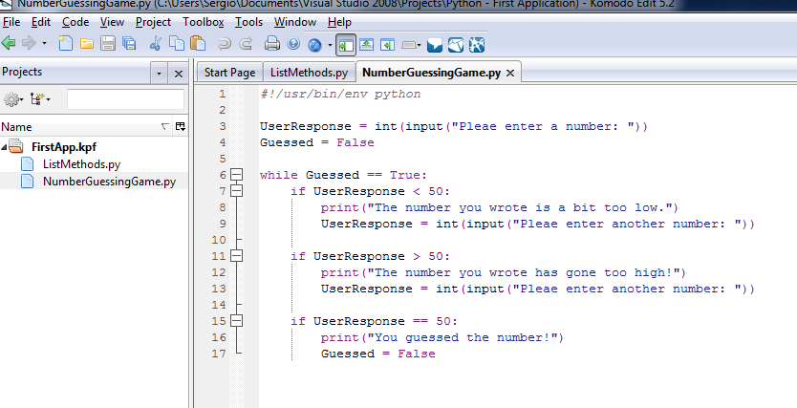Open the Code menu
This screenshot has width=797, height=408.
pyautogui.click(x=75, y=22)
